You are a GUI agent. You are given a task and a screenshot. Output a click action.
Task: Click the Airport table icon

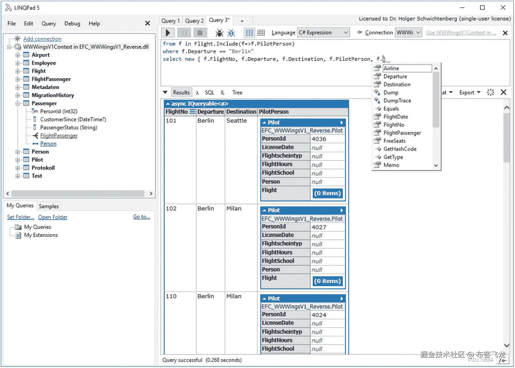(x=26, y=55)
